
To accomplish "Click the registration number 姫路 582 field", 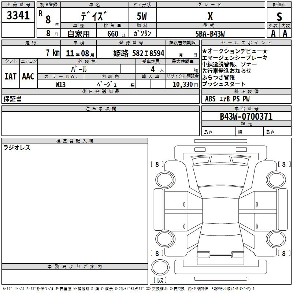I will [x=139, y=53].
